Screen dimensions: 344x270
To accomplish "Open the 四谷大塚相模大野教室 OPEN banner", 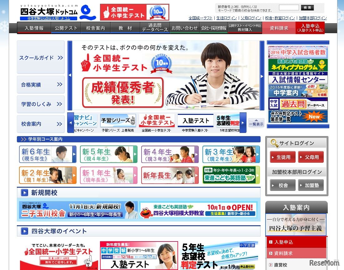I will (x=198, y=210).
